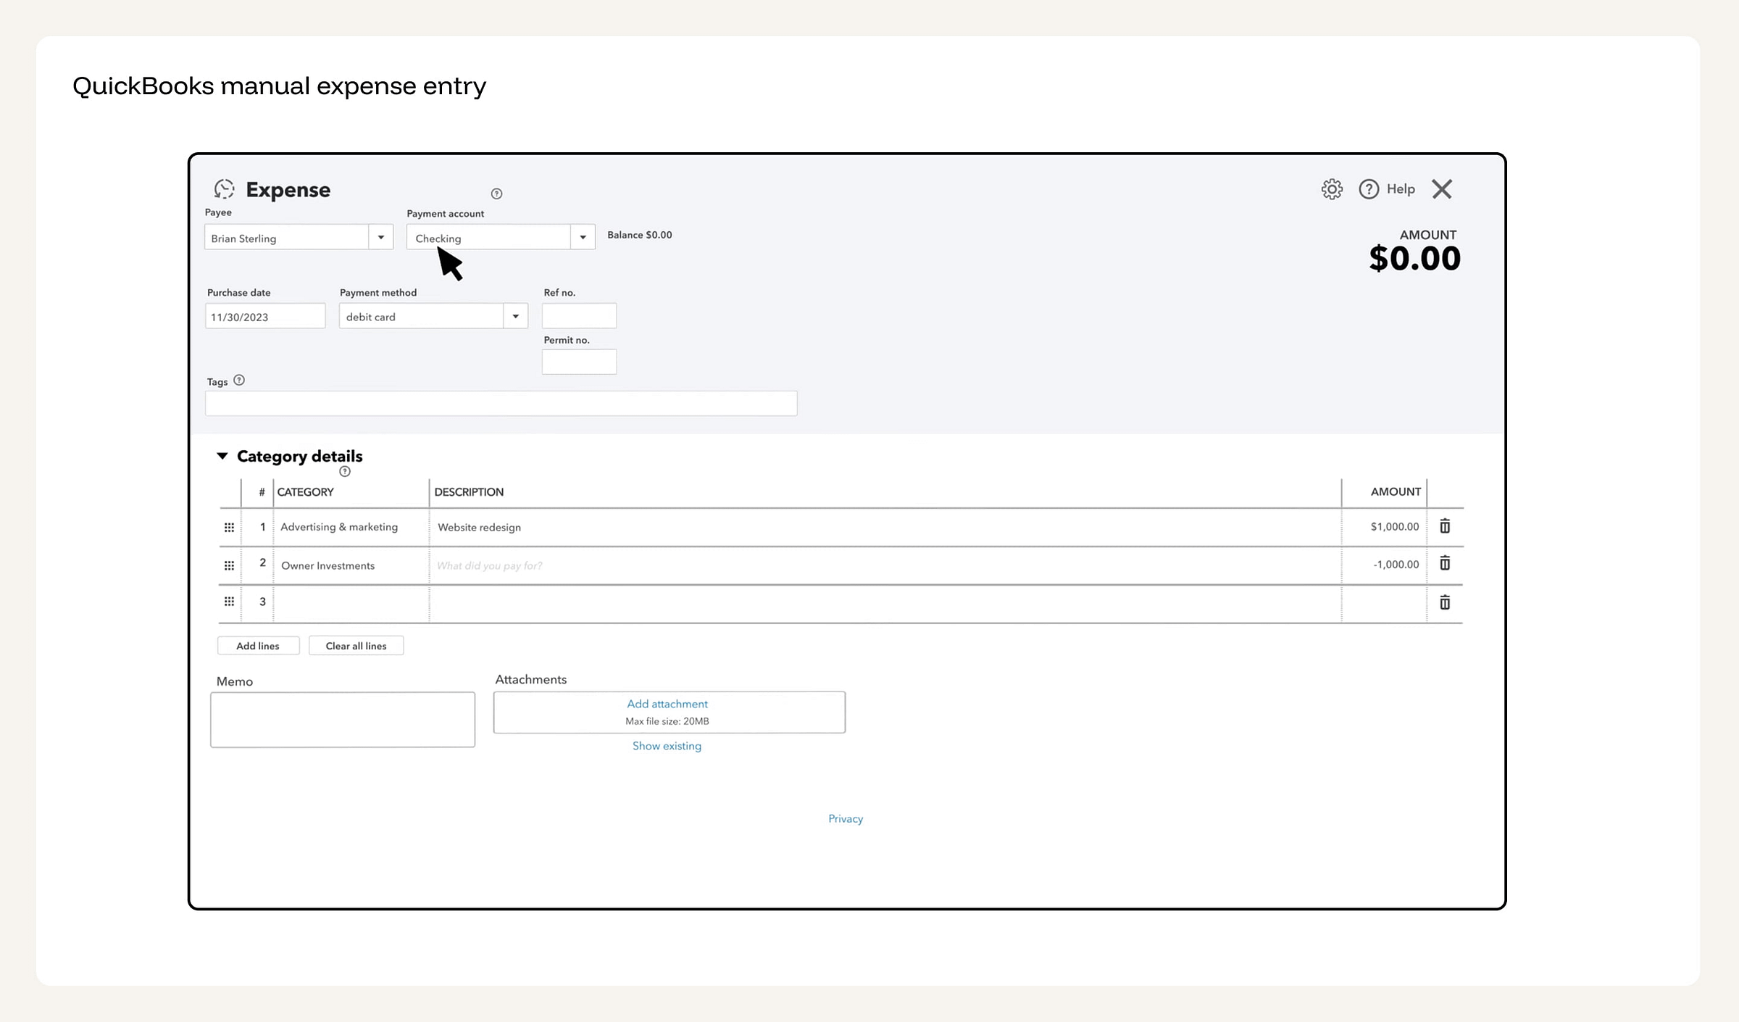Click the -1,000.00 amount cell
The width and height of the screenshot is (1739, 1022).
1384,565
